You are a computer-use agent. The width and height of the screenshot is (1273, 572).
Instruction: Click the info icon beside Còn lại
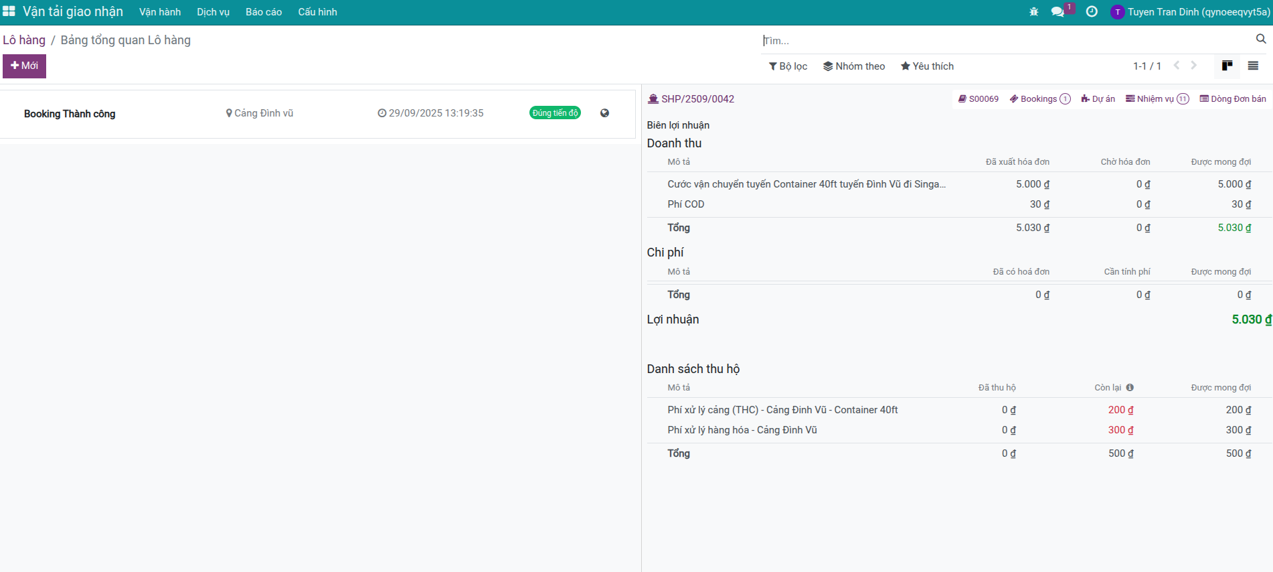pyautogui.click(x=1130, y=388)
